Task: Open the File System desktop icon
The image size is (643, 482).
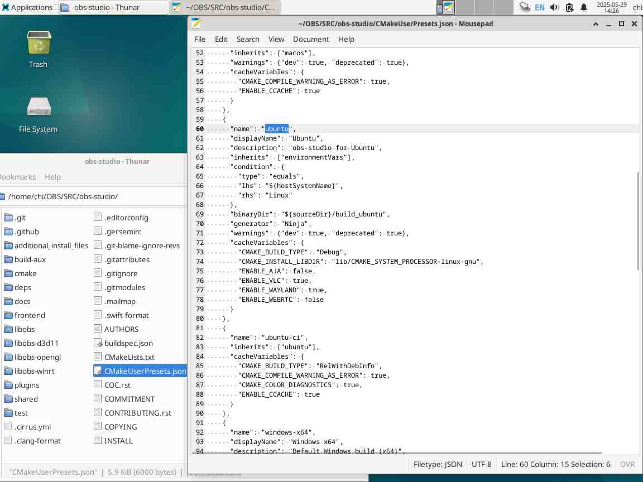Action: (x=38, y=108)
